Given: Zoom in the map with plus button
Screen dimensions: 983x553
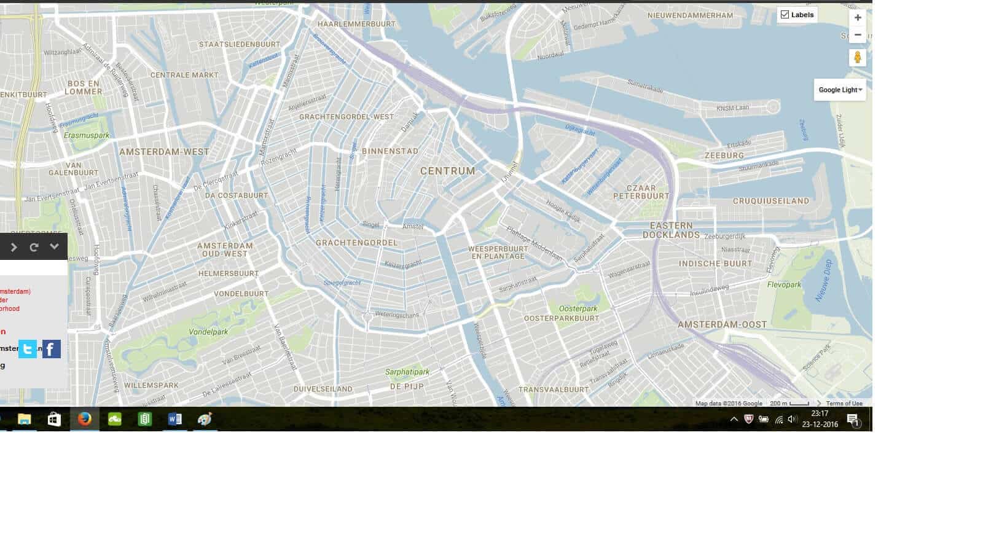Looking at the screenshot, I should pyautogui.click(x=858, y=18).
